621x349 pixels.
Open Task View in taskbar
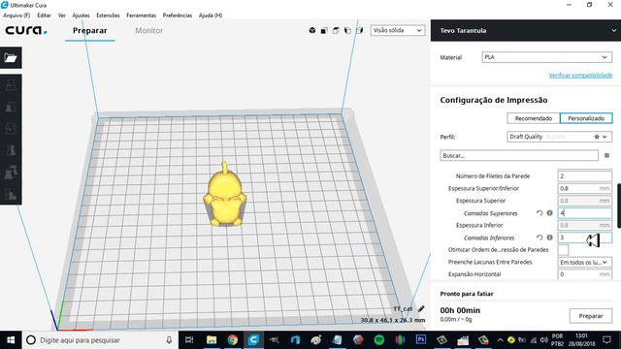(189, 339)
